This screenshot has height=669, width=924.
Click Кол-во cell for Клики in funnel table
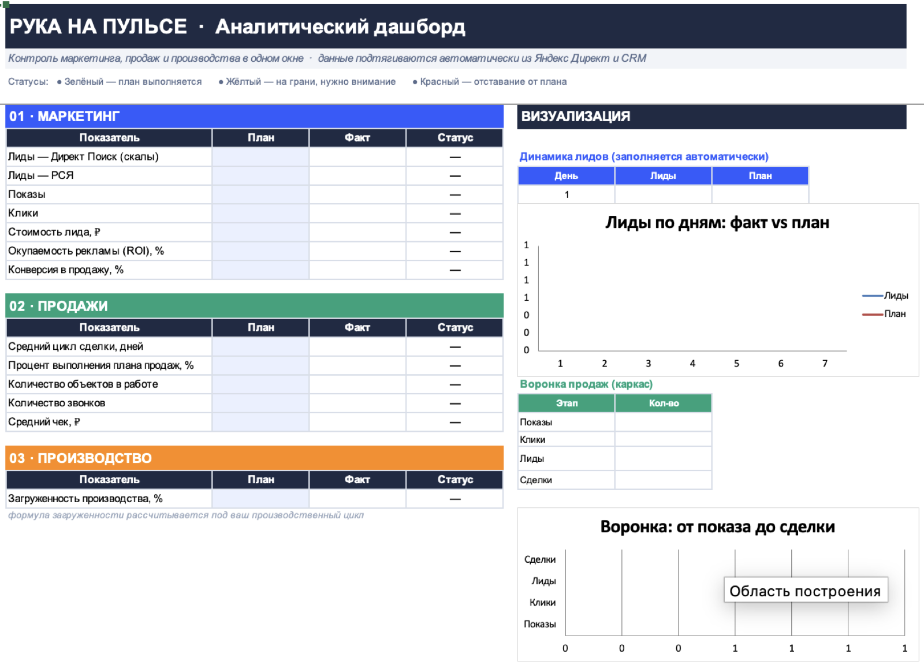point(663,439)
